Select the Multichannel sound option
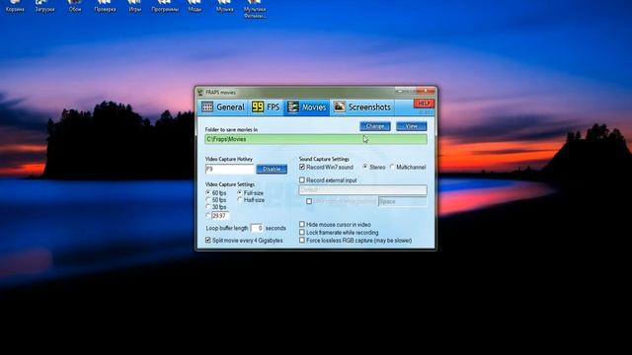 click(392, 167)
